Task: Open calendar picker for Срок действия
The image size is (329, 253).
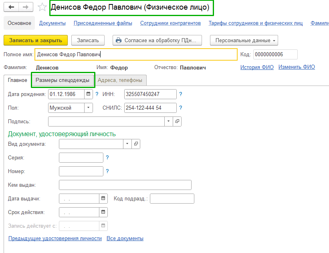Action: click(103, 212)
